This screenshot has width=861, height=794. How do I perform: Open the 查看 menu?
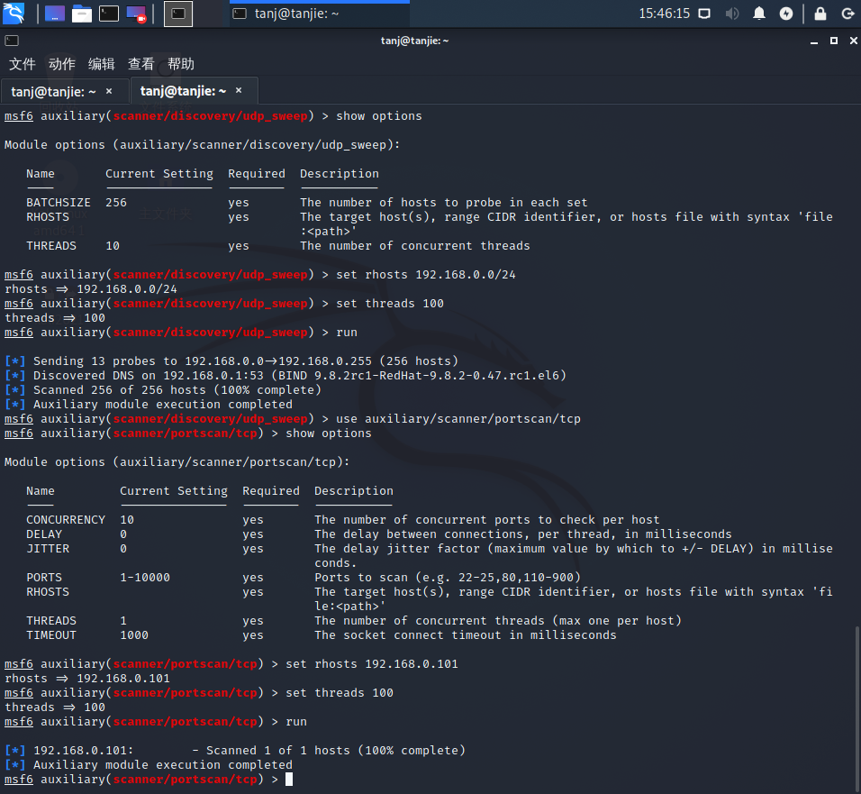coord(141,64)
